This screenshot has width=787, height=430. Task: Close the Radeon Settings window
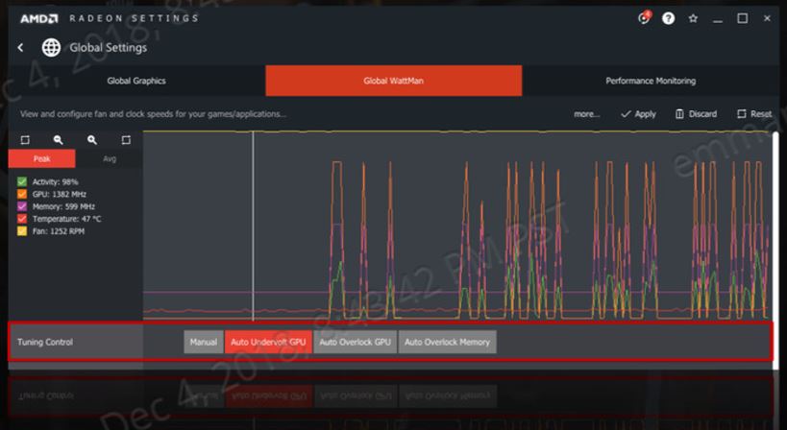767,18
